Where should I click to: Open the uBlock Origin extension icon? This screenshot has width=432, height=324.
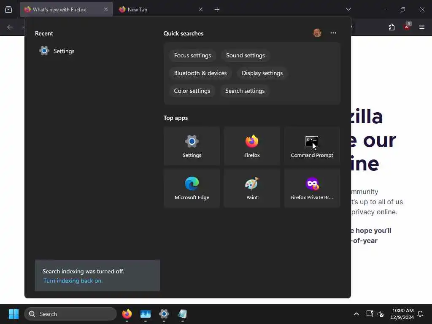pyautogui.click(x=407, y=27)
